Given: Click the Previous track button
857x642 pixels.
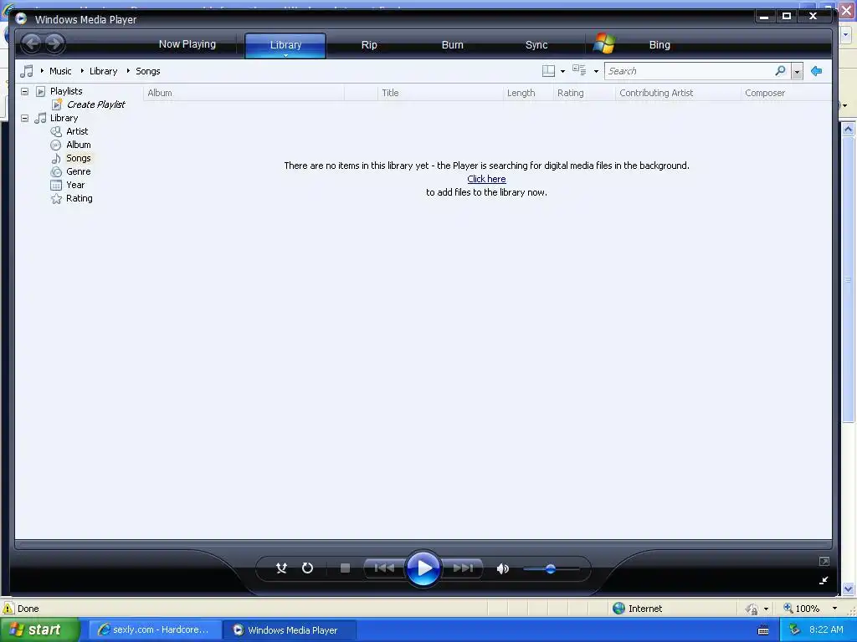Looking at the screenshot, I should click(x=384, y=568).
